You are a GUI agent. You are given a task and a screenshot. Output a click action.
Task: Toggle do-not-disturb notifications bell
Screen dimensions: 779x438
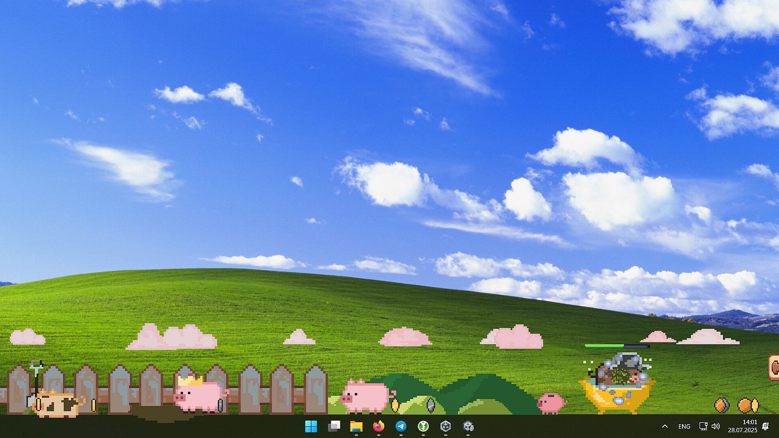(x=766, y=426)
